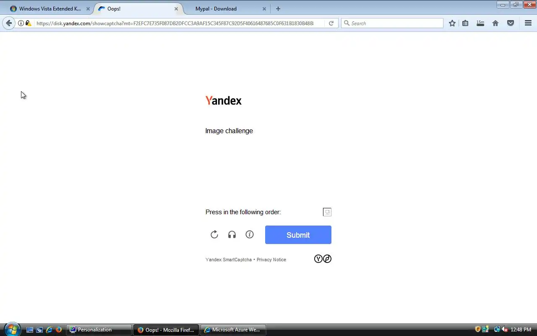Open the mixed-content warning padlock icon
537x336 pixels.
(x=28, y=23)
